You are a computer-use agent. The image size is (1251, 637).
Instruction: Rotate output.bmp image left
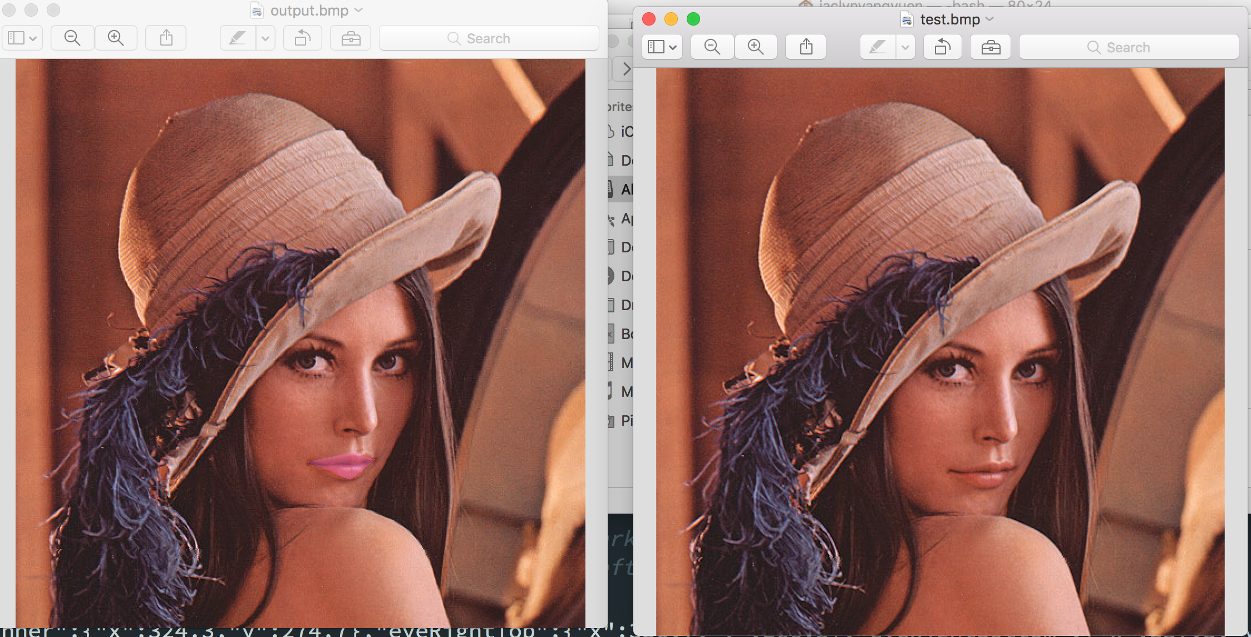point(302,38)
